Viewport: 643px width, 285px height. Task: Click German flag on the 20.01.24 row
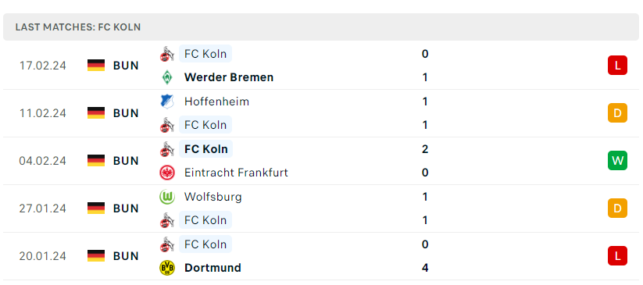[x=96, y=256]
